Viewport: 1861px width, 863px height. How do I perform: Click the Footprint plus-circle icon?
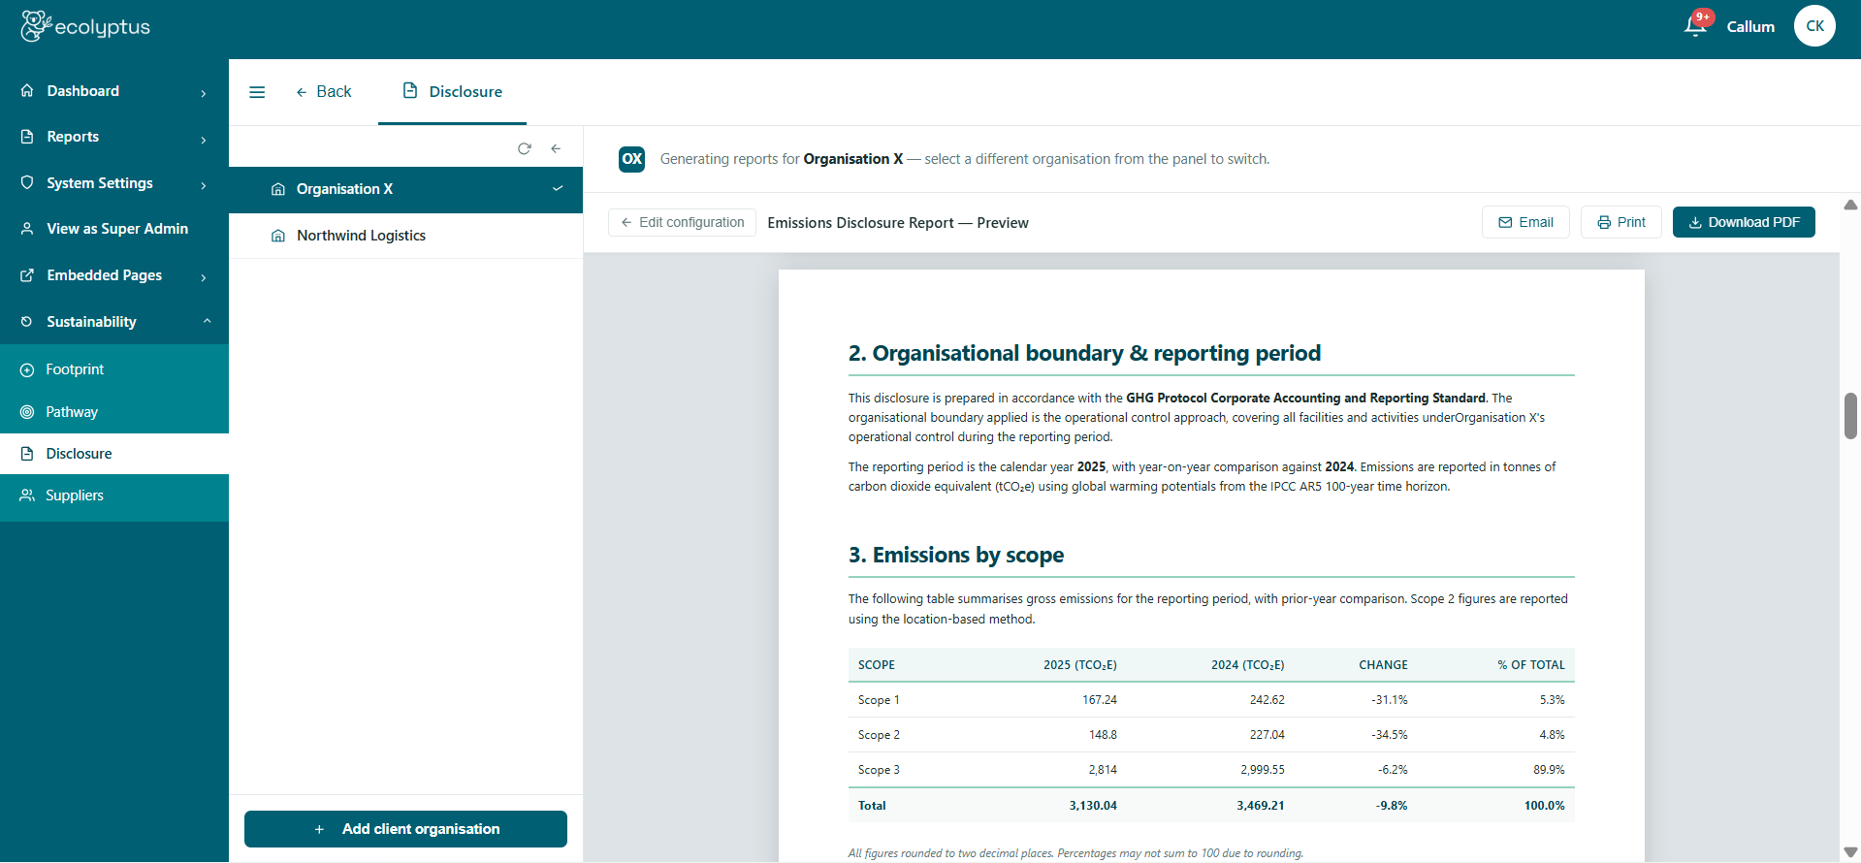pyautogui.click(x=27, y=369)
